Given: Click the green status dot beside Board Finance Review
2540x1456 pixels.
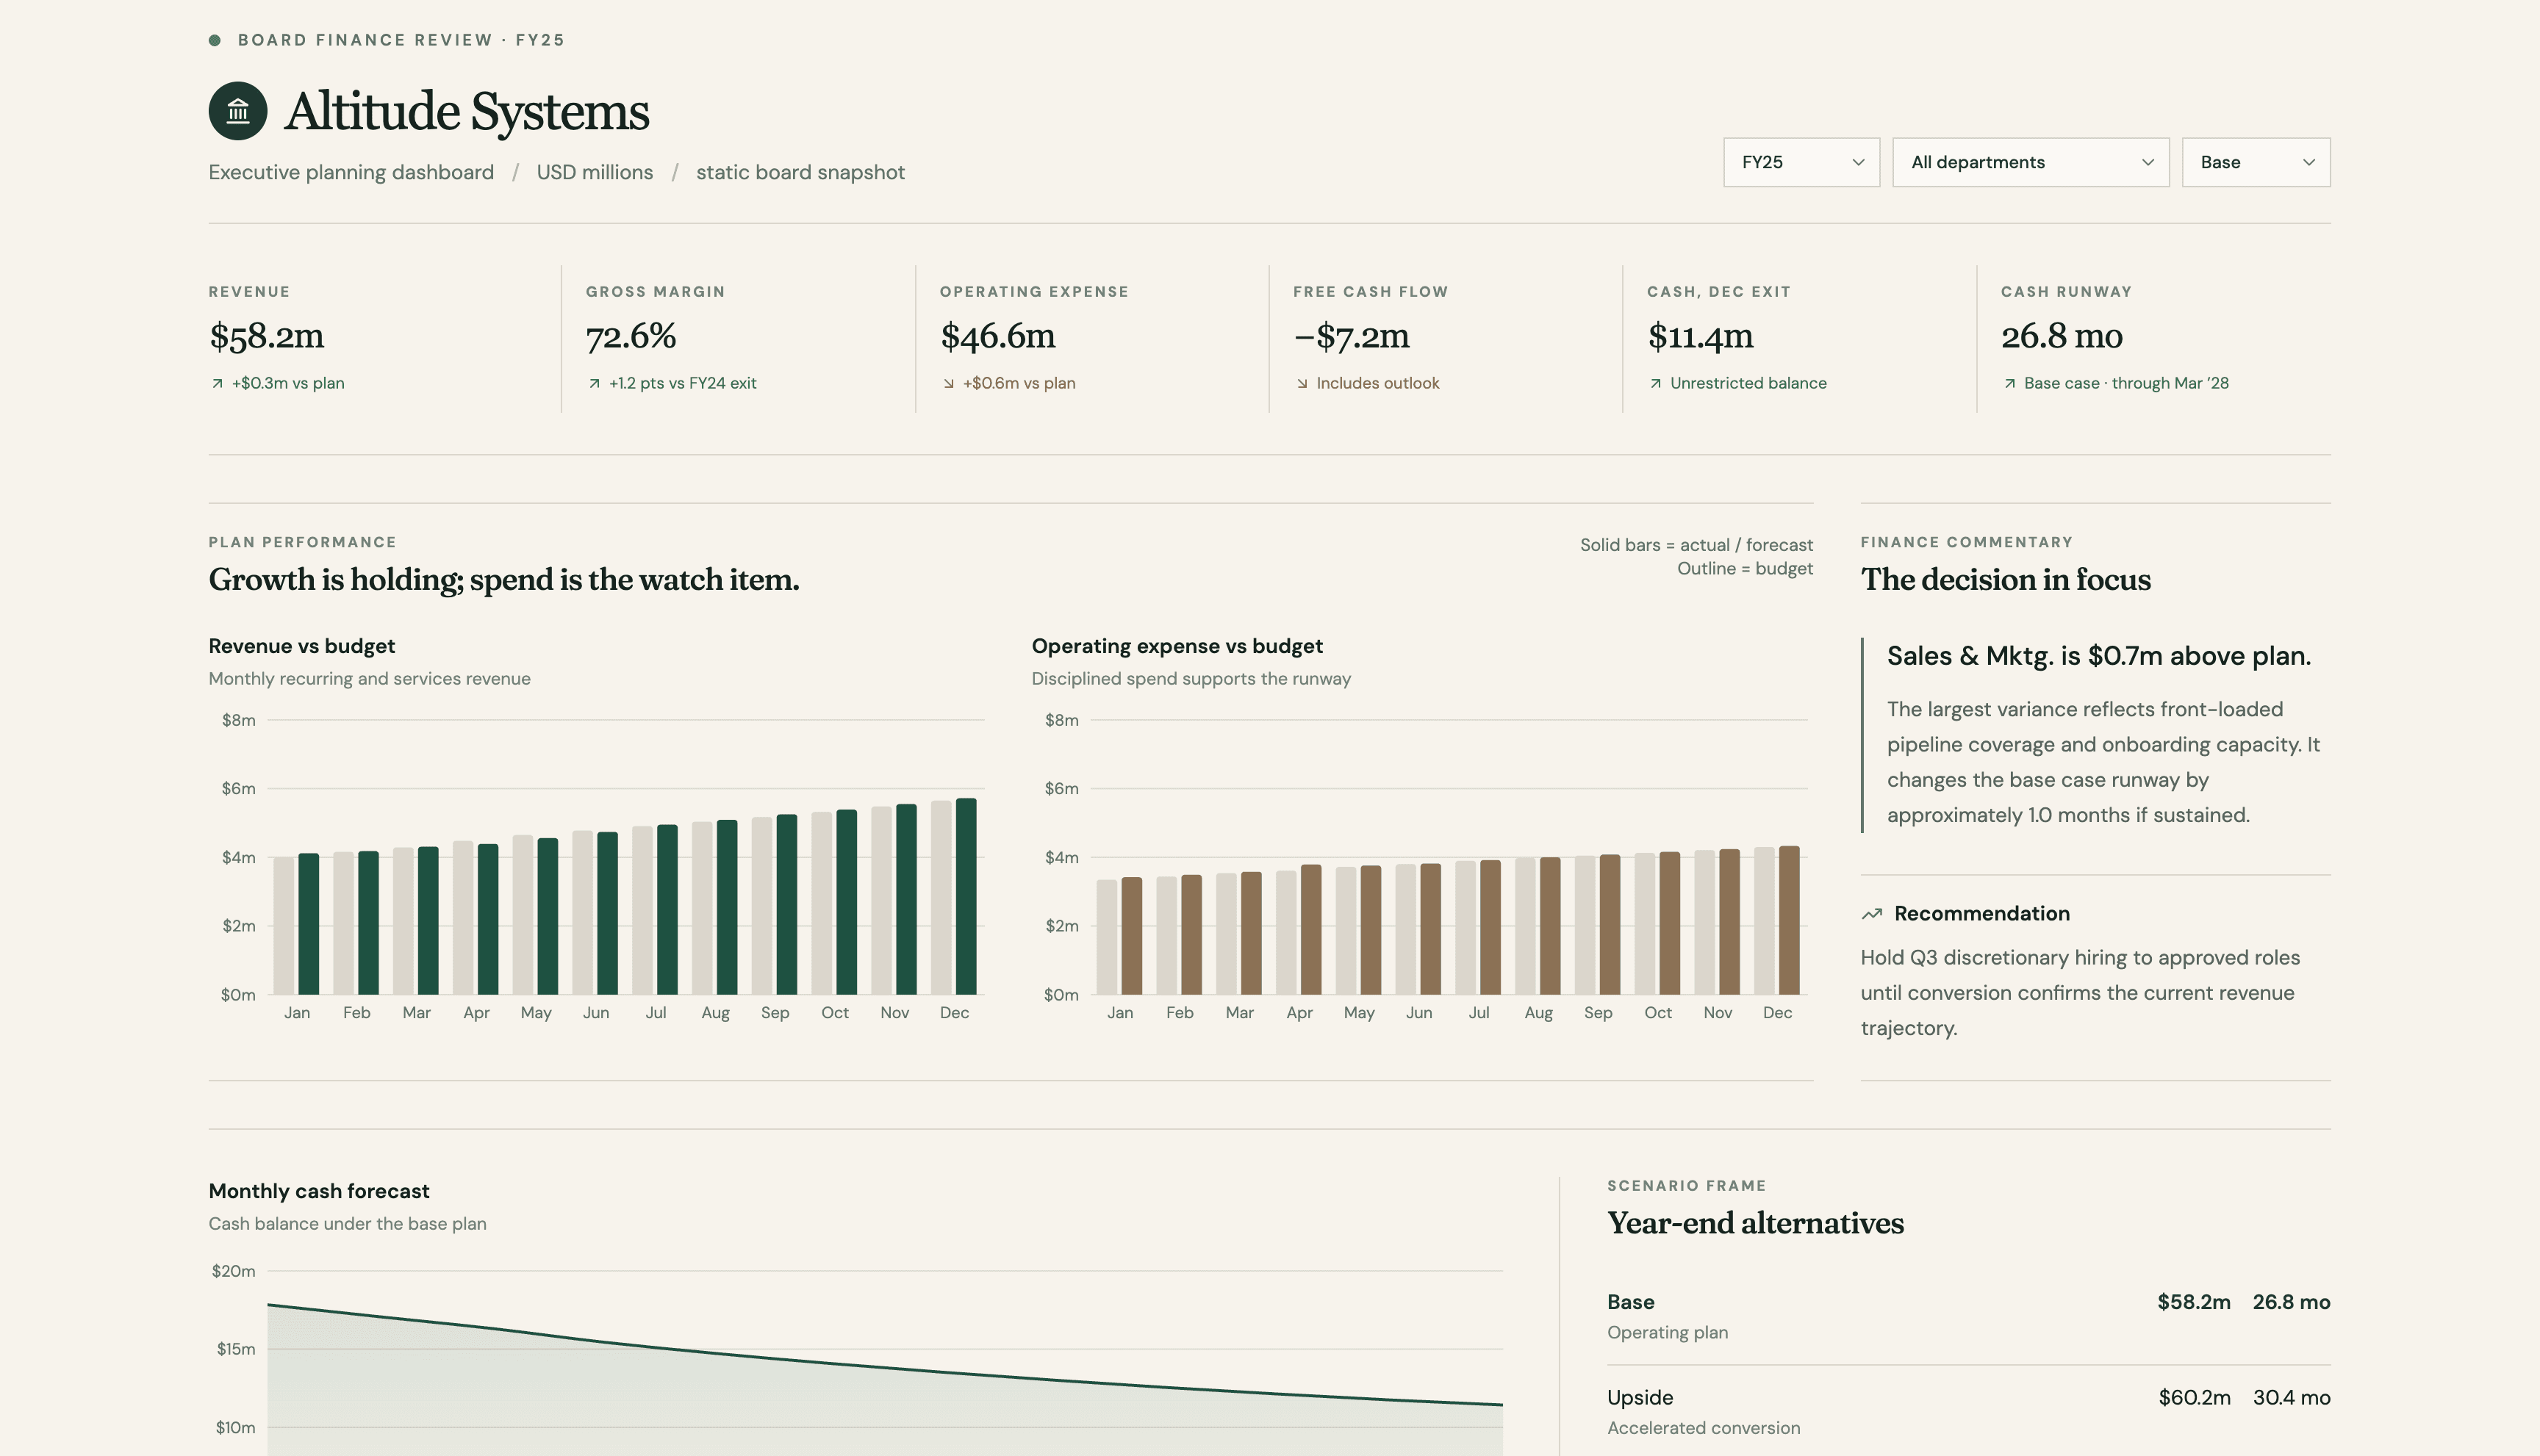Looking at the screenshot, I should tap(214, 40).
